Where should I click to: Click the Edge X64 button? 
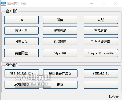(x=60, y=53)
